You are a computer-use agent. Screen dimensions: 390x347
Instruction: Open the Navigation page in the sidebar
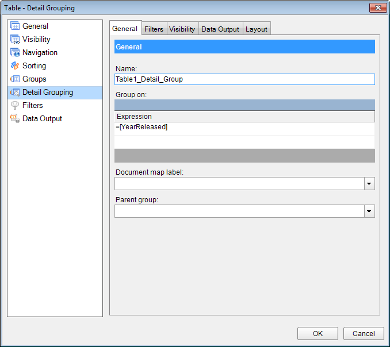[x=55, y=52]
